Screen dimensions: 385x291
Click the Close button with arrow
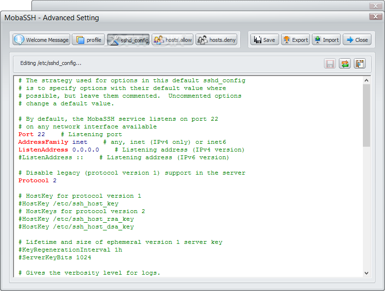(357, 40)
